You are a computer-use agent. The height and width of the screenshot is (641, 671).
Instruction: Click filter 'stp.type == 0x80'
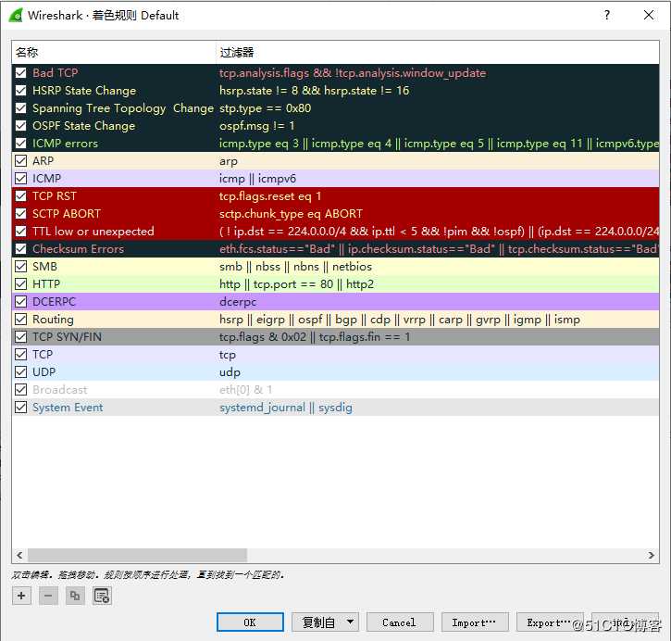[x=265, y=107]
